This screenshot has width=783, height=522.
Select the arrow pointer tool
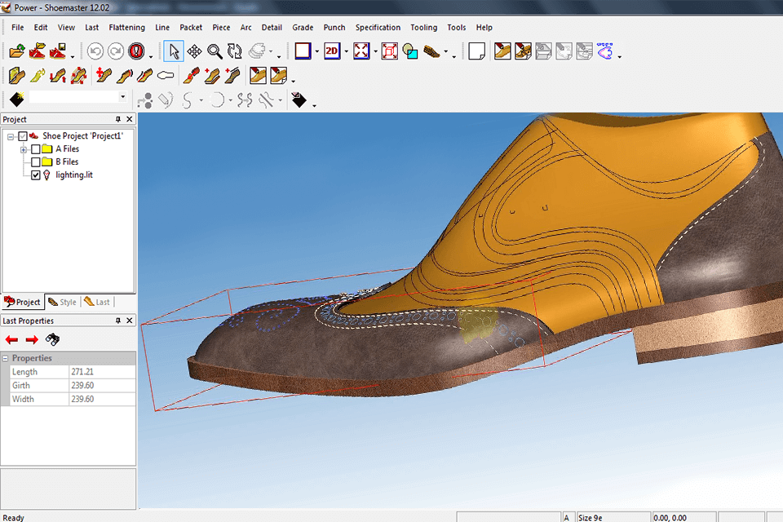pos(174,51)
